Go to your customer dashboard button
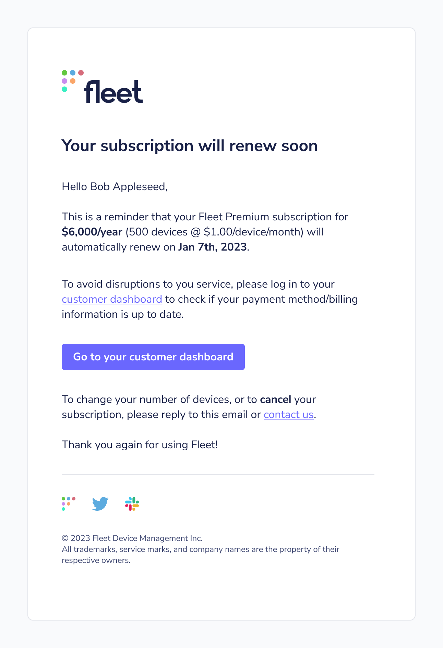443x648 pixels. coord(153,357)
